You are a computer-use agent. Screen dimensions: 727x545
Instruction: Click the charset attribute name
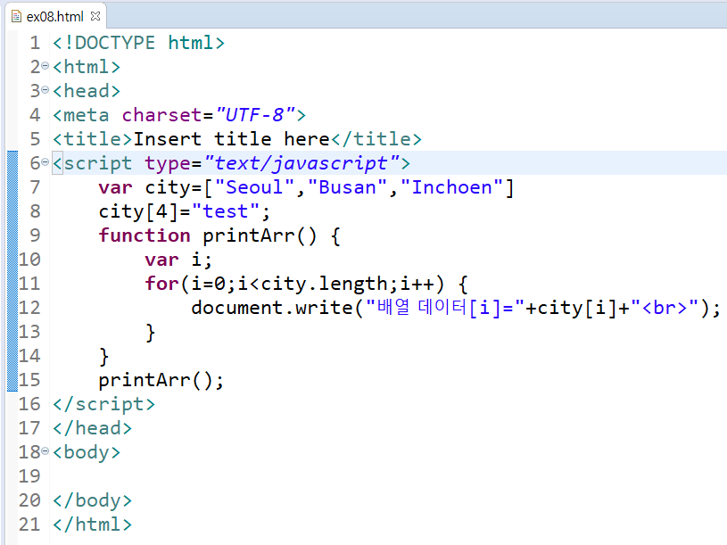(x=161, y=115)
